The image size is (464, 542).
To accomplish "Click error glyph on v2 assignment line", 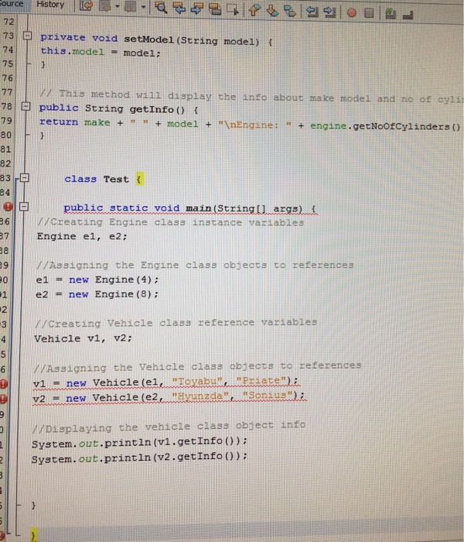I will [x=3, y=399].
